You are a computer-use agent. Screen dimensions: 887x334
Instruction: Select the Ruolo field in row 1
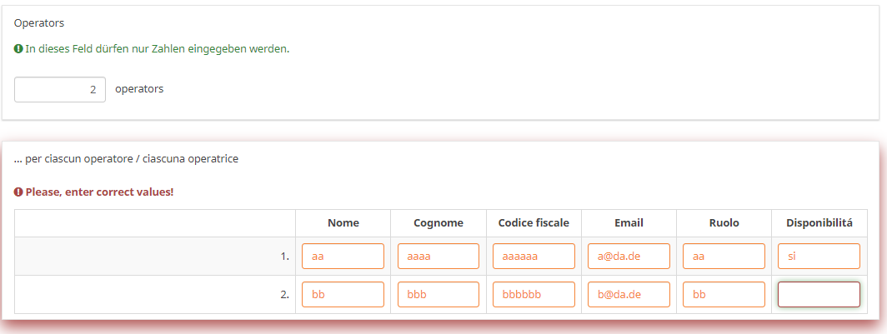724,257
